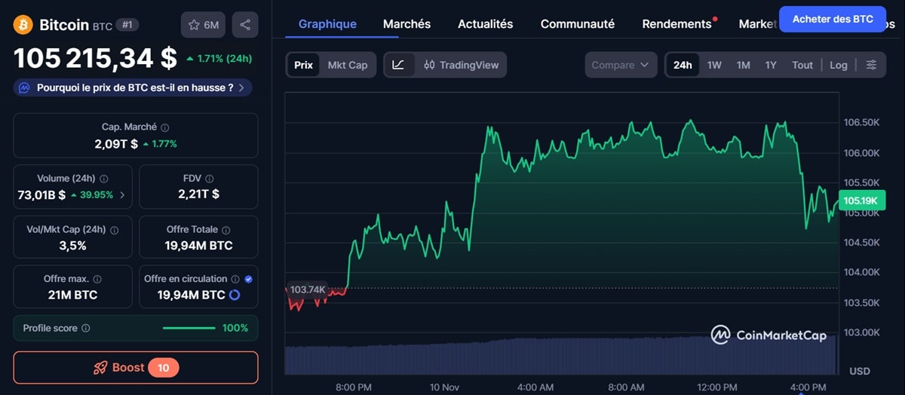Click the 73,01B $ volume value
Screen dimensions: 905x395
[x=41, y=195]
